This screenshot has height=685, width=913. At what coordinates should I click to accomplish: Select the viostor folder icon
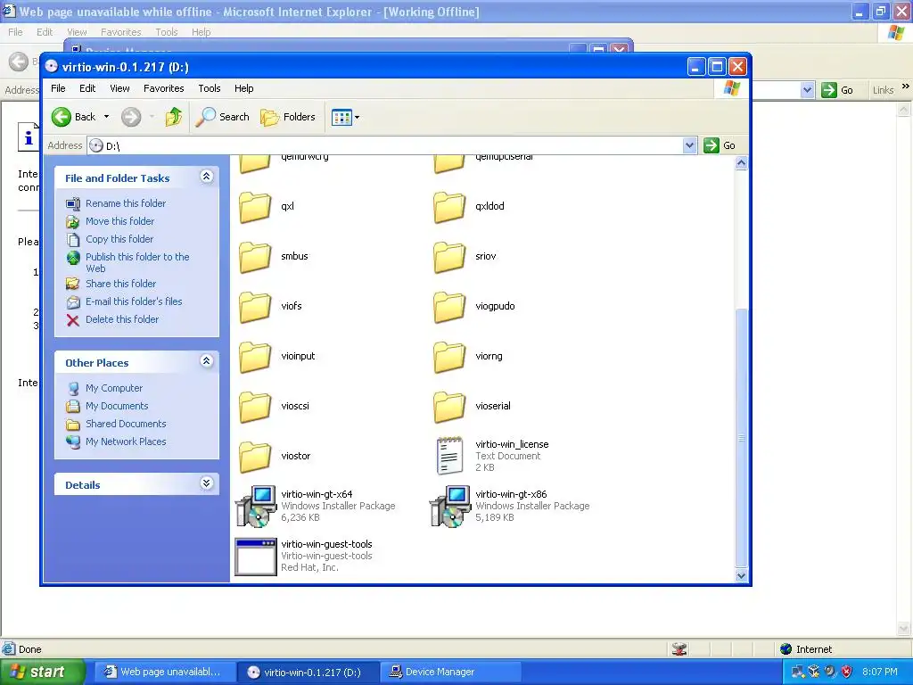click(x=255, y=457)
